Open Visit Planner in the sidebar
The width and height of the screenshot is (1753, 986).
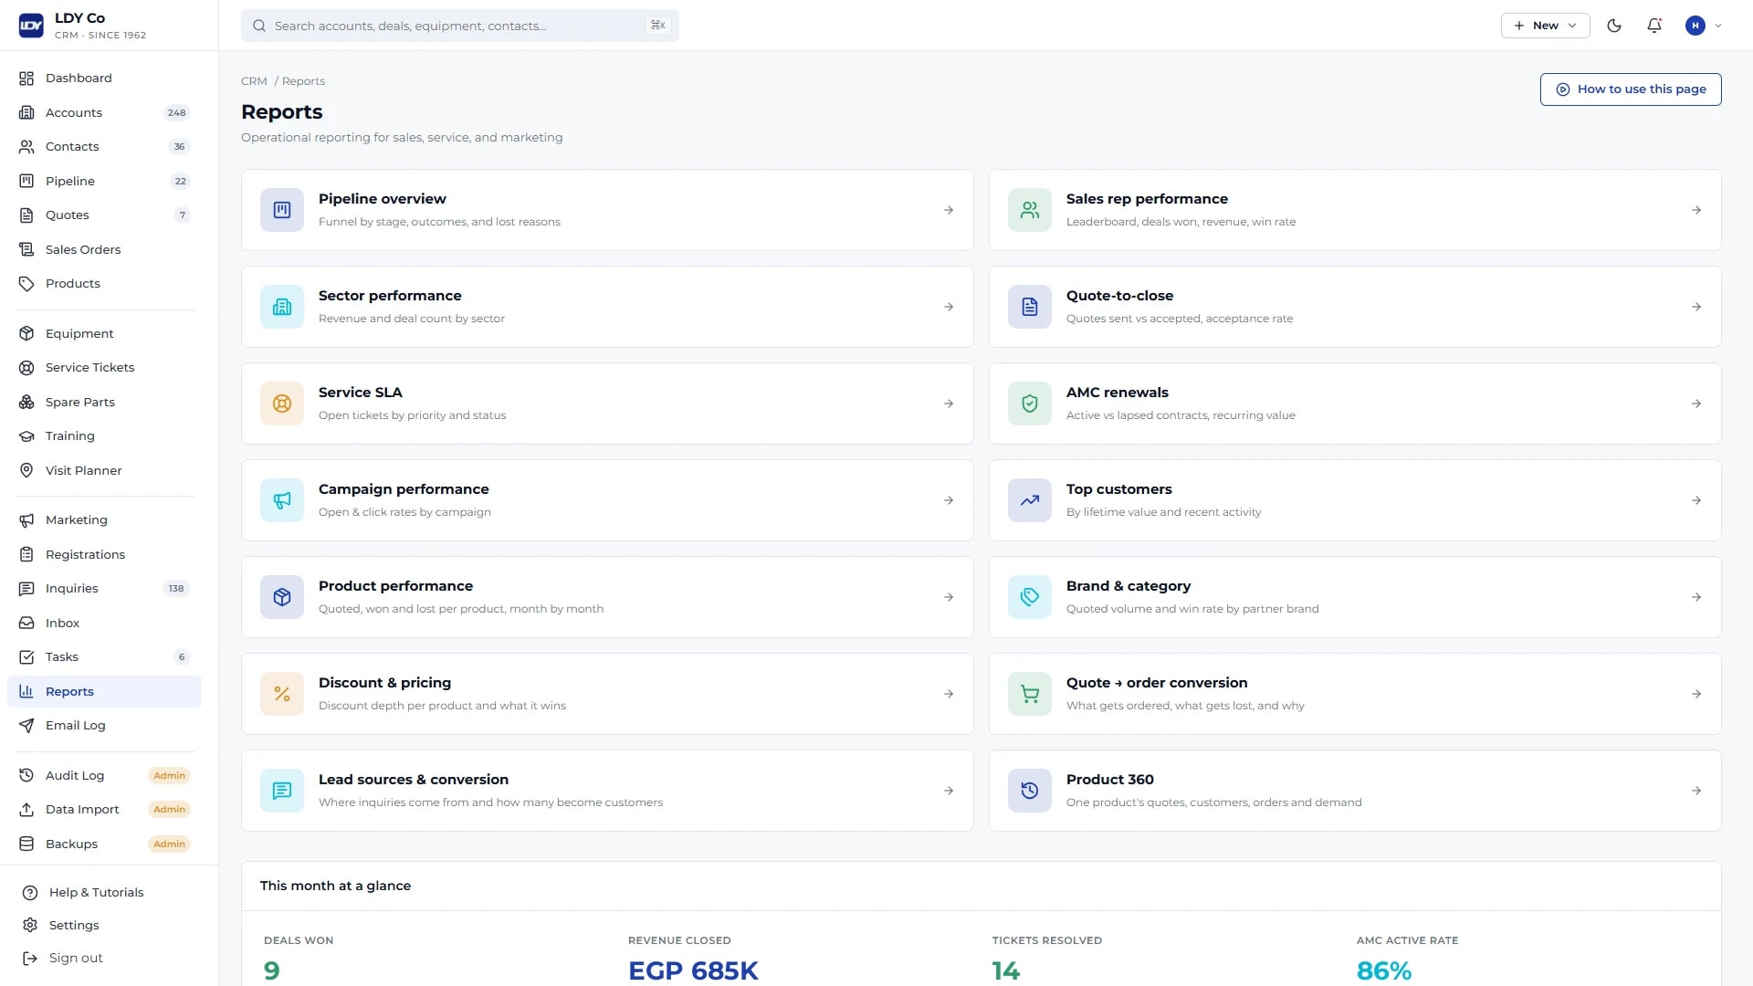tap(104, 470)
